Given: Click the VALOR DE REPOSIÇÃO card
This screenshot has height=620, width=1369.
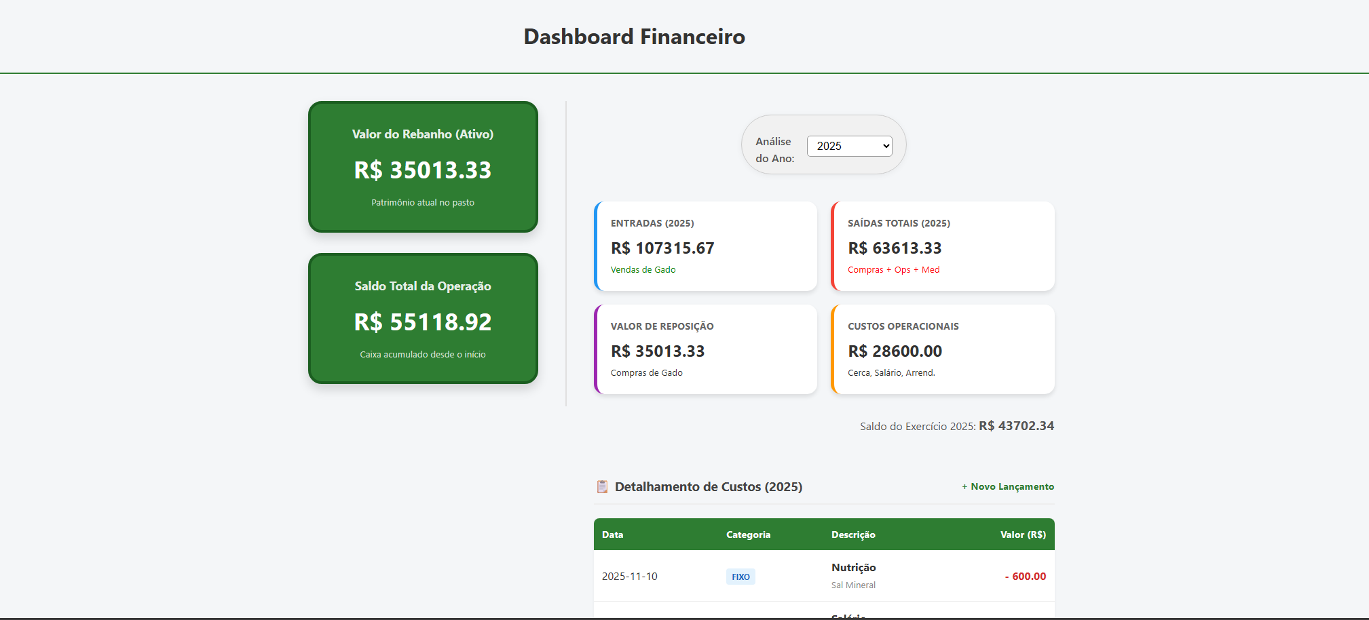Looking at the screenshot, I should [x=705, y=349].
